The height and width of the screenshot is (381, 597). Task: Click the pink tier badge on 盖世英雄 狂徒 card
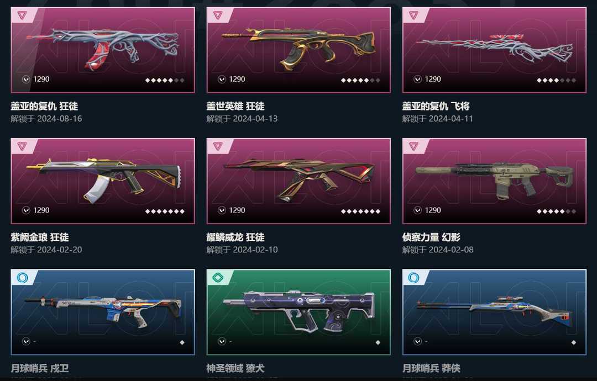tap(218, 15)
